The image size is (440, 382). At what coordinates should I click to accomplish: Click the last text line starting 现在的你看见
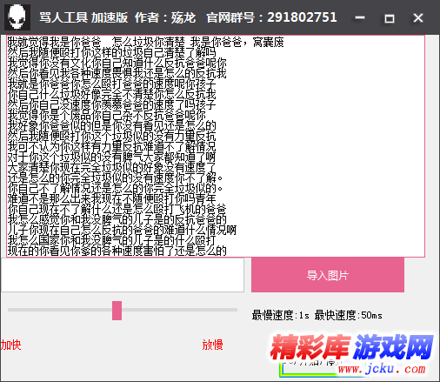(117, 251)
